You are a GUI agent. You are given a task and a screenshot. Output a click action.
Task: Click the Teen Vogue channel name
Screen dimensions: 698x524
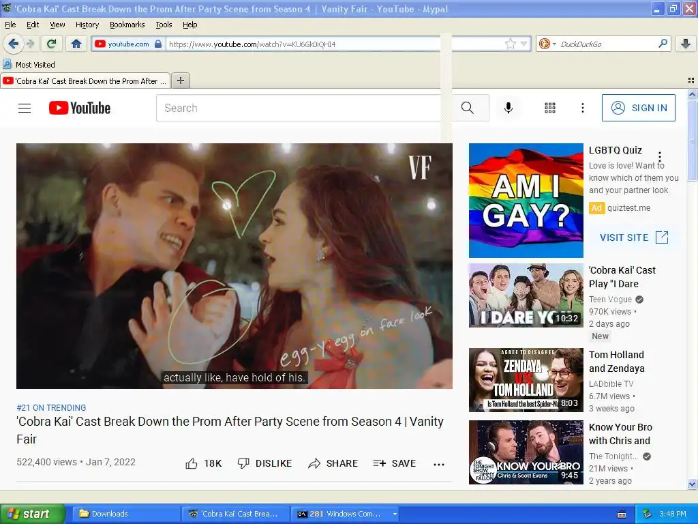coord(610,300)
